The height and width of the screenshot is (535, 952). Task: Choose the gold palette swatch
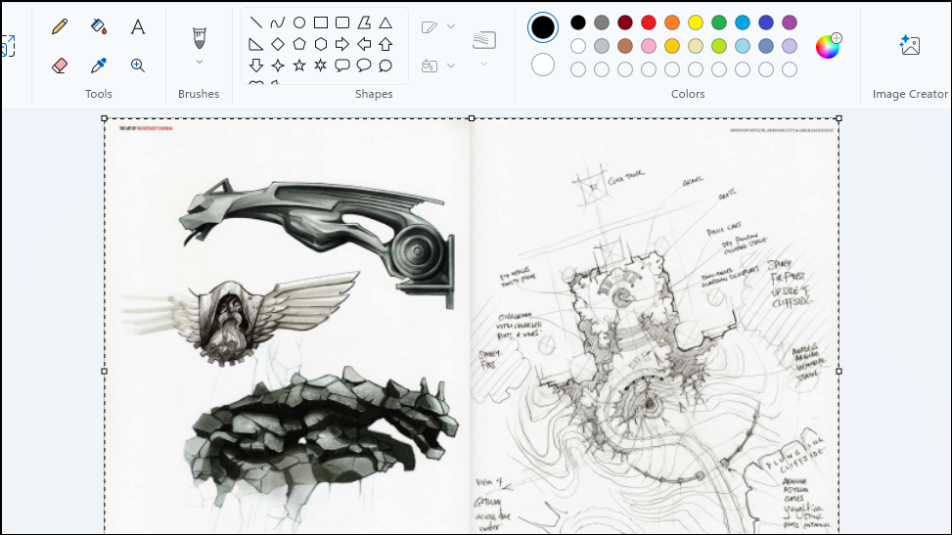click(672, 46)
